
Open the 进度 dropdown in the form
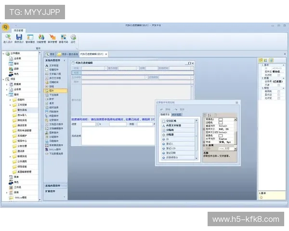click(97, 124)
